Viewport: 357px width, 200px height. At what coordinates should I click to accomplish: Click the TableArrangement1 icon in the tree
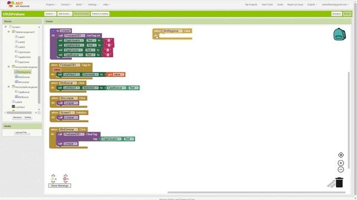click(13, 32)
